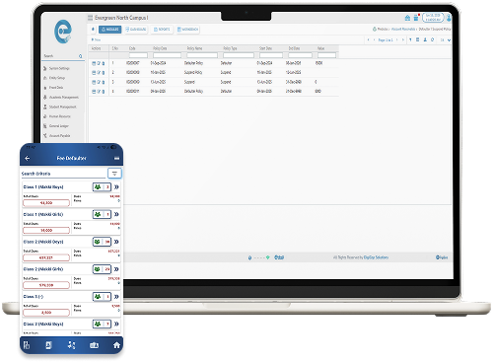Expand Class 2 (Makki Girls) with double chevron
The image size is (494, 362).
click(x=116, y=269)
